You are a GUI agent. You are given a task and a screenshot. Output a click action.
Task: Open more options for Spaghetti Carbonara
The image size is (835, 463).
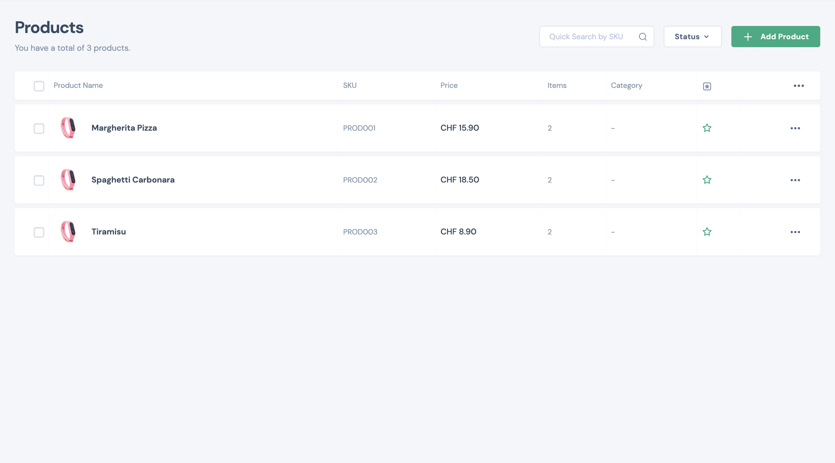(x=795, y=180)
